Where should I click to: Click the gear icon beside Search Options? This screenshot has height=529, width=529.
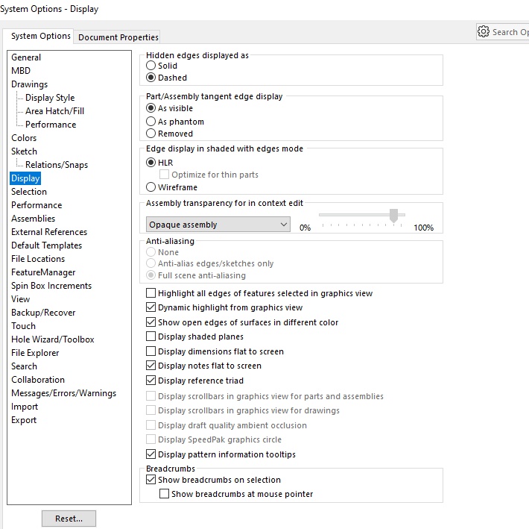[x=483, y=31]
